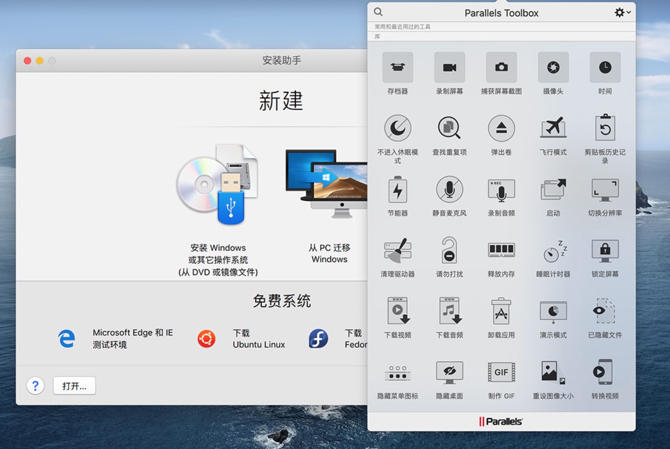Viewport: 670px width, 449px height.
Task: Open the 摄像头 camera tool
Action: (x=553, y=68)
